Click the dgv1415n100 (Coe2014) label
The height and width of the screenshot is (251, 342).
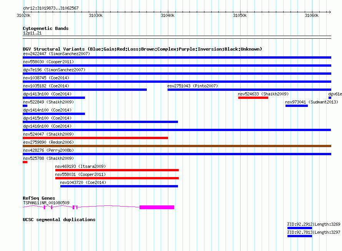click(x=47, y=118)
